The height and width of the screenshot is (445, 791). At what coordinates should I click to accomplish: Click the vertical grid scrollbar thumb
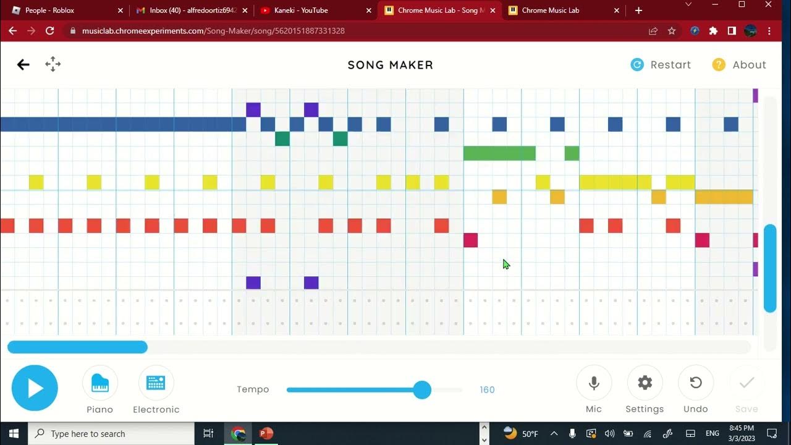(770, 268)
